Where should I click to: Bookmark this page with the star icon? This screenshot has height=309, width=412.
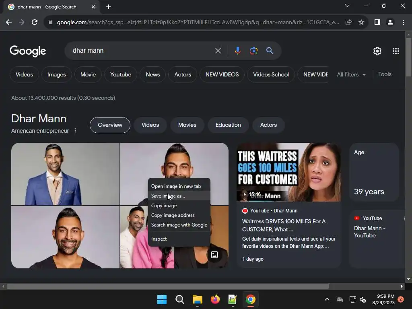pyautogui.click(x=361, y=23)
